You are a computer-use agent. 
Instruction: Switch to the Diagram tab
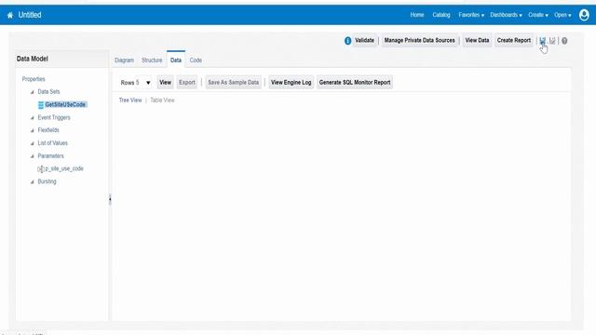click(x=124, y=60)
